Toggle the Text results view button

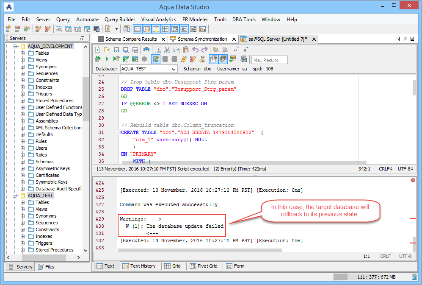click(x=105, y=266)
